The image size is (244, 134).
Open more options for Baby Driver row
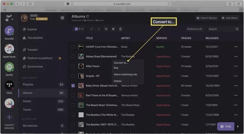236,86
